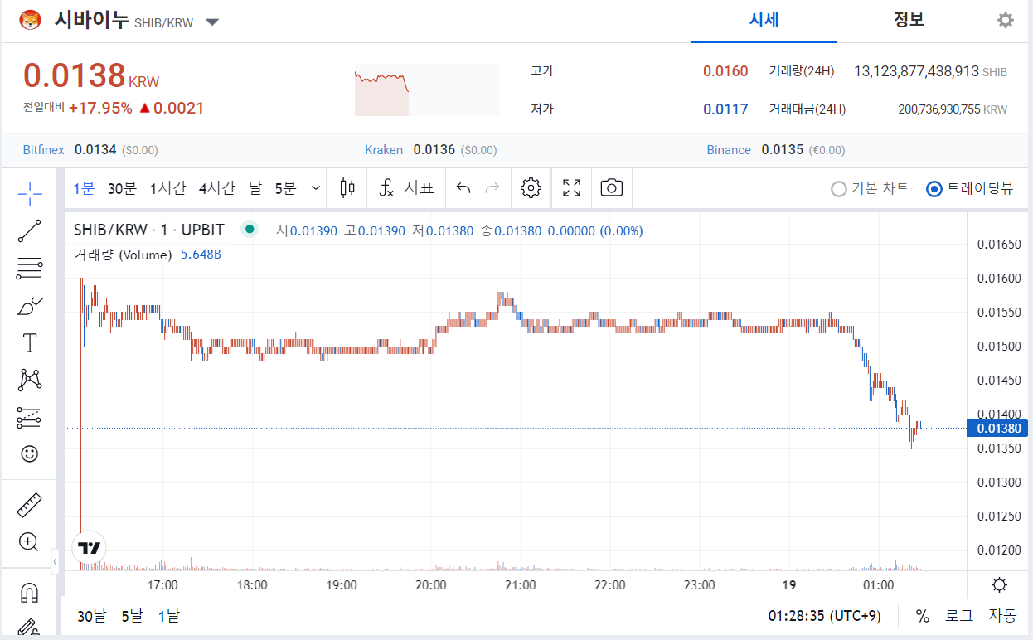Click the 저가 value 0.0117
This screenshot has width=1033, height=640.
(x=725, y=109)
